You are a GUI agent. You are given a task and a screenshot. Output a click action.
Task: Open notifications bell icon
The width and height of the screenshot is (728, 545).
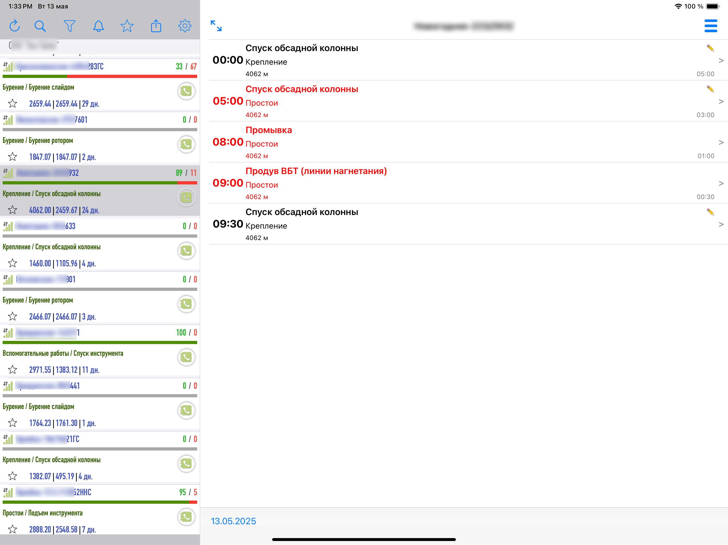click(x=98, y=26)
